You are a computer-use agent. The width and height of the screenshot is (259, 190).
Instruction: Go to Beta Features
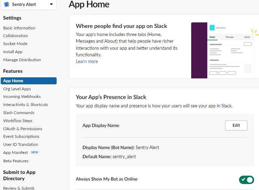[x=16, y=161]
